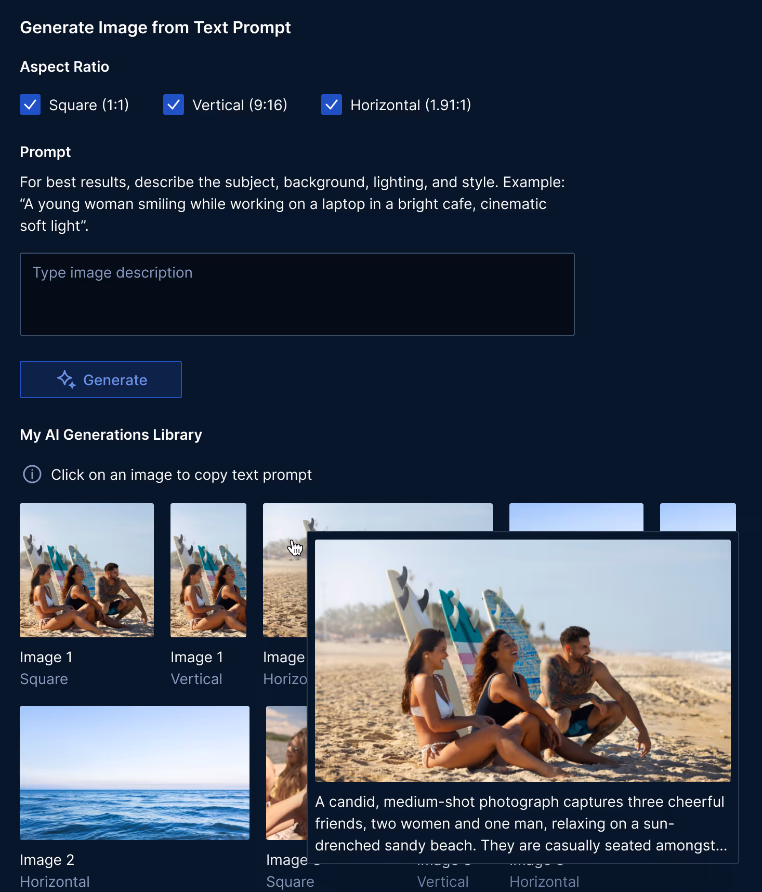The height and width of the screenshot is (892, 762).
Task: Click the sparkle icon on Generate button
Action: (67, 379)
